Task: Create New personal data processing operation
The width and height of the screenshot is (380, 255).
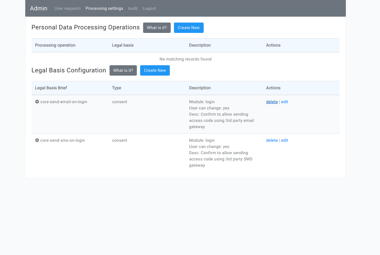Action: [189, 28]
